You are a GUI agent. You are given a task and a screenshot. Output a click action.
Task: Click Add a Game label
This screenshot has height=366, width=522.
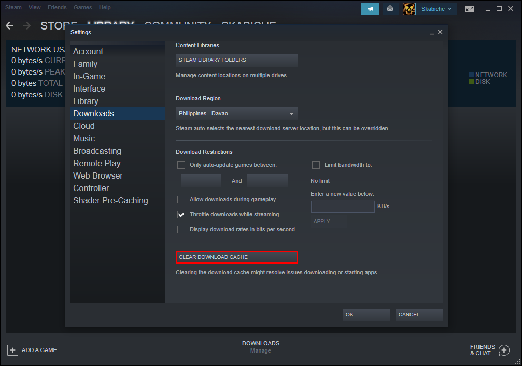(x=39, y=350)
